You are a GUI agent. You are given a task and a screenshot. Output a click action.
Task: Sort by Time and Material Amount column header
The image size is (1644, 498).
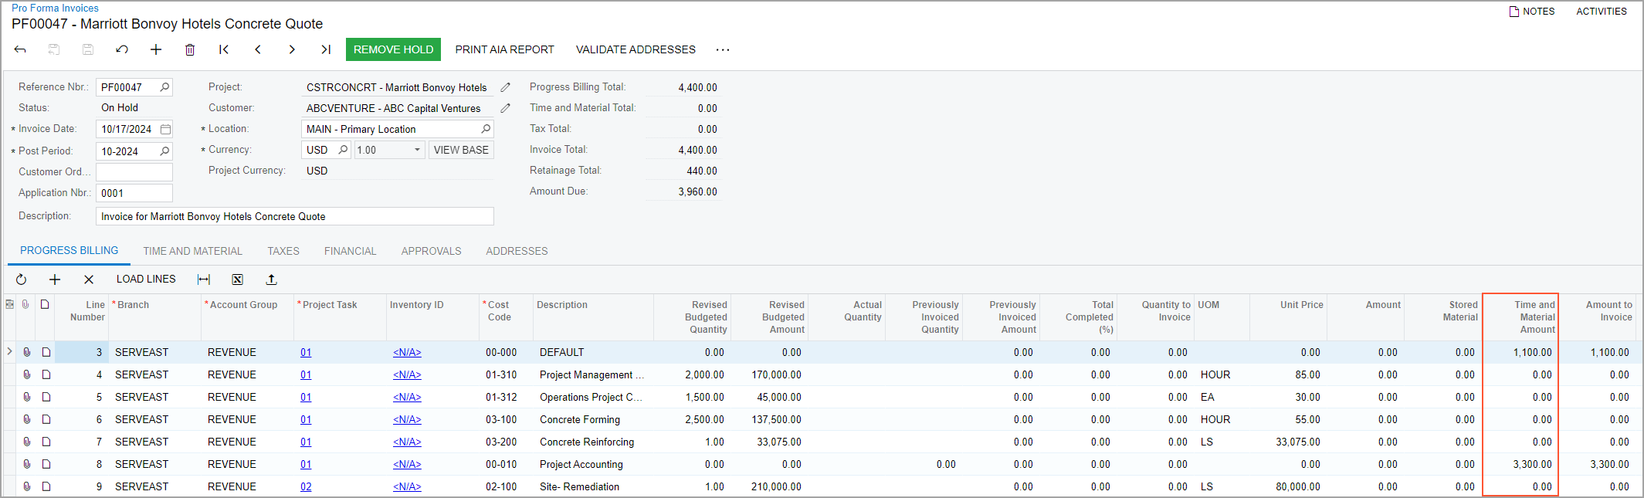(x=1520, y=317)
